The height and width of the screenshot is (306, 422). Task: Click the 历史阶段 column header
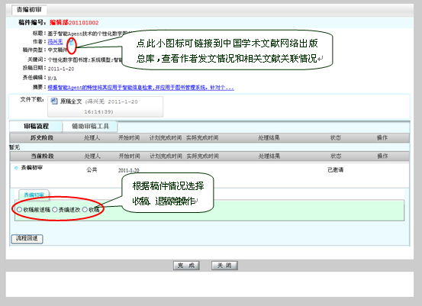tap(41, 138)
